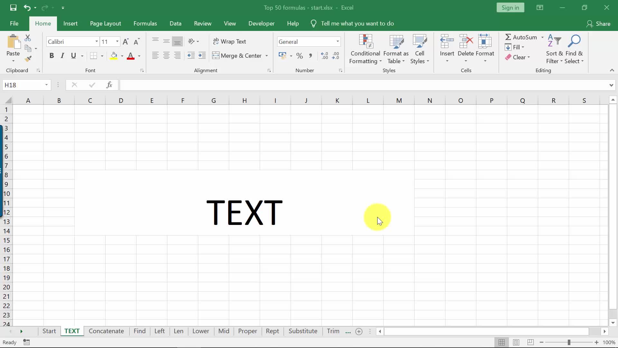
Task: Click the Insert Function fx icon
Action: 109,85
